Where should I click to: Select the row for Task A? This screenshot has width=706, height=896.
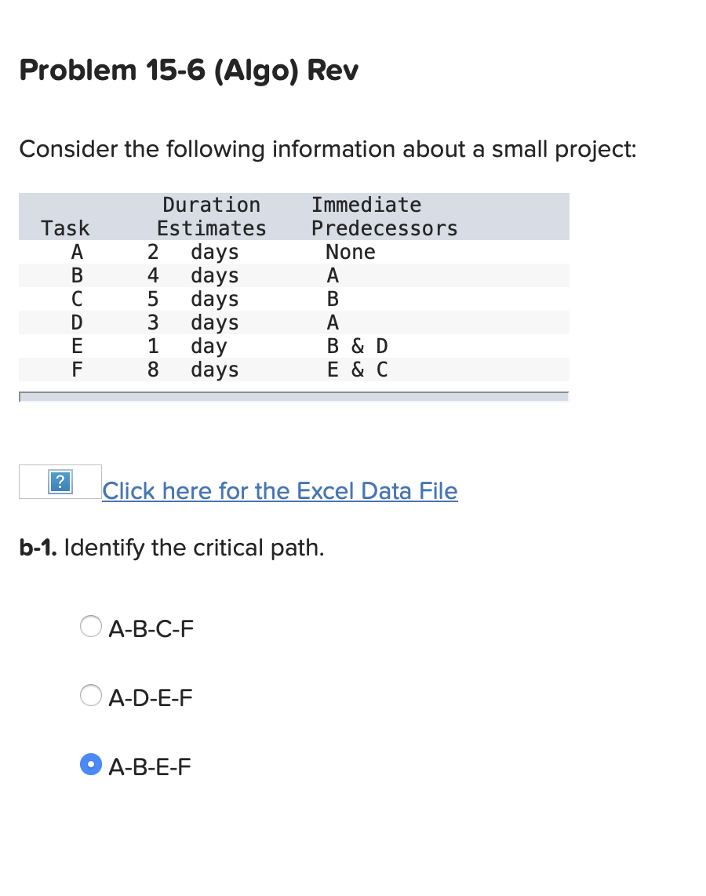pyautogui.click(x=235, y=252)
